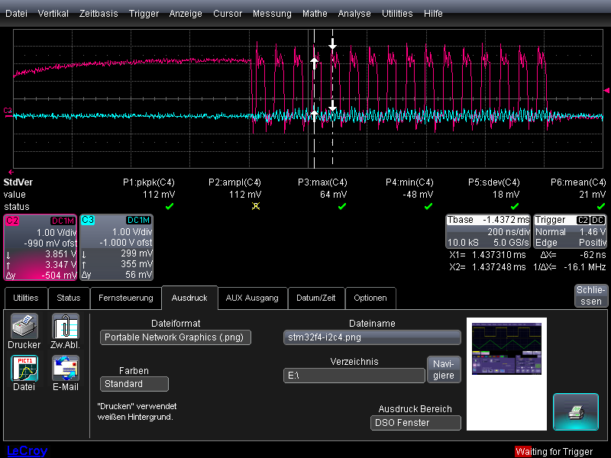
Task: Open the Ausdruck Bereich DSO Fenster dropdown
Action: (415, 423)
